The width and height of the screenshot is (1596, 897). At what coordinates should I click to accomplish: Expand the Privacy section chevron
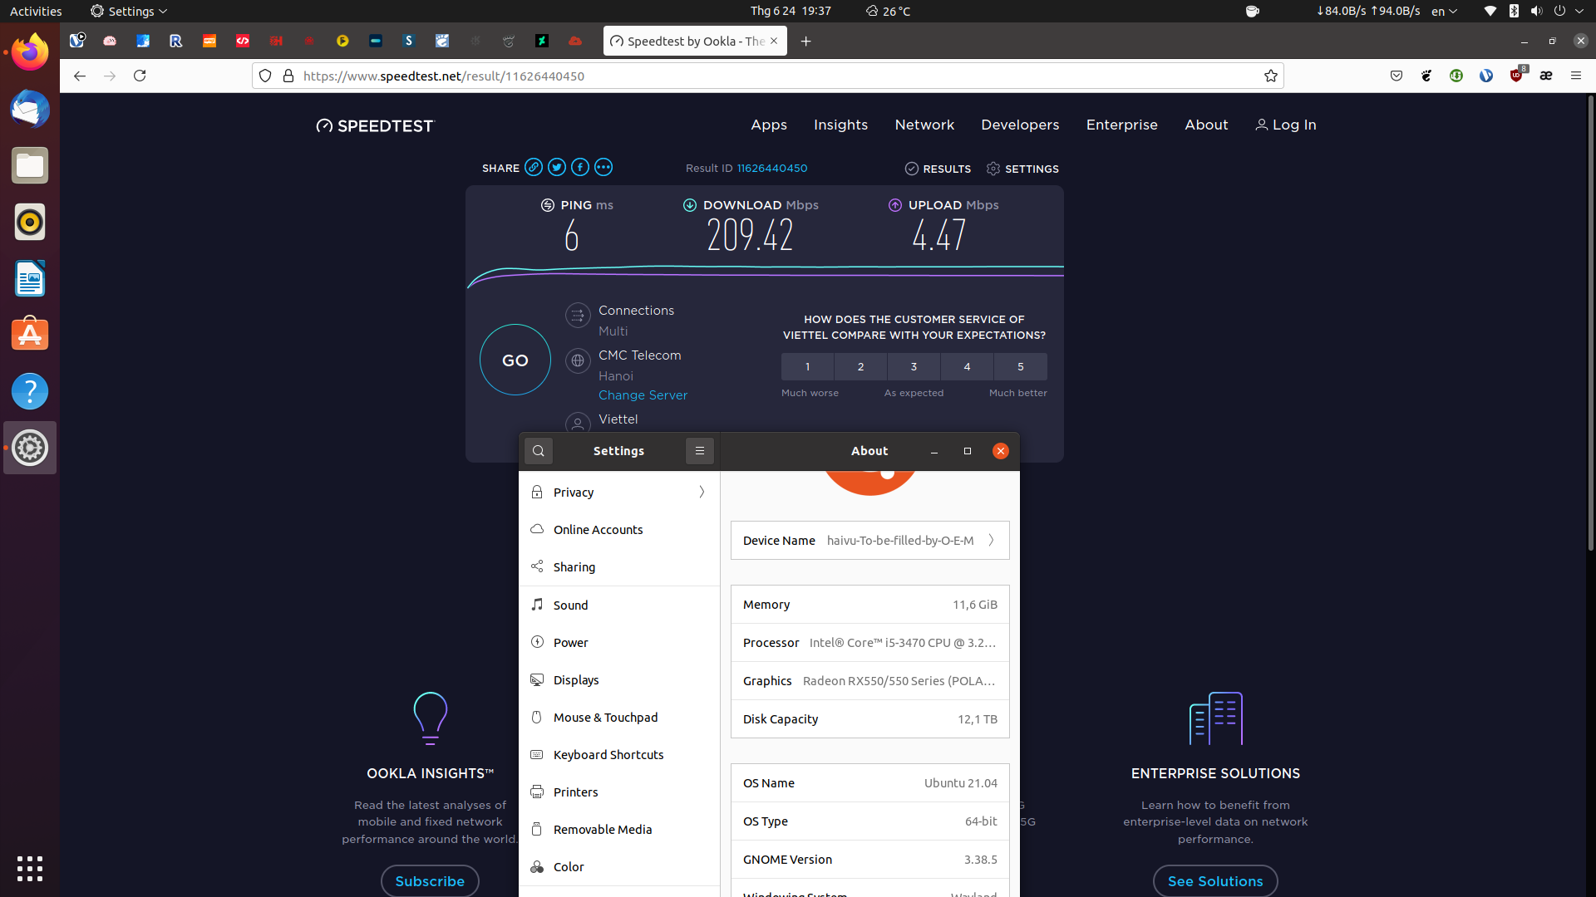[702, 493]
